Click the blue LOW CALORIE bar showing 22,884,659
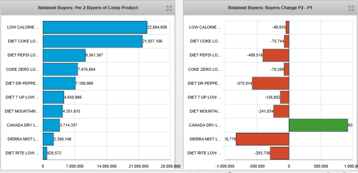Image resolution: width=358 pixels, height=173 pixels. pos(95,27)
